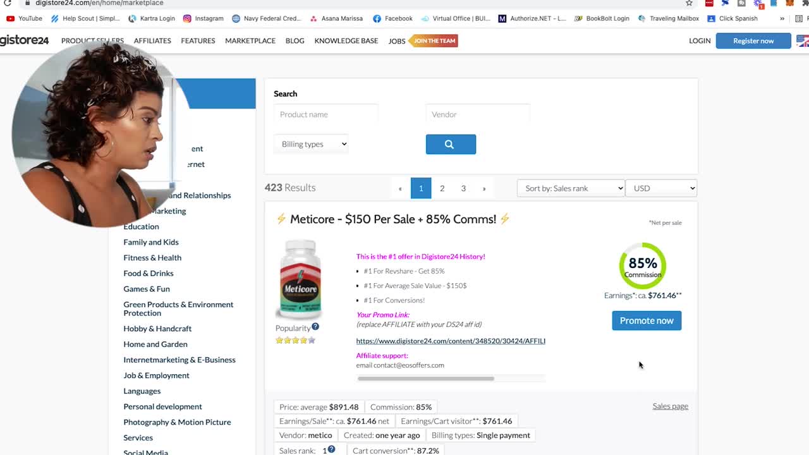Open the Knowledge Base menu item

tap(346, 40)
